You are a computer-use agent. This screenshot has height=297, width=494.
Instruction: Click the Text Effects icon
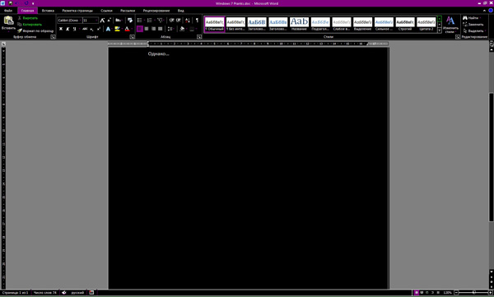[x=108, y=29]
